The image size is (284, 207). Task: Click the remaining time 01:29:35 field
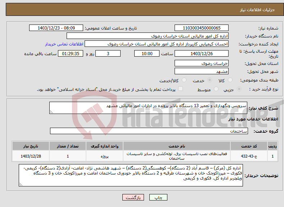tap(71, 53)
